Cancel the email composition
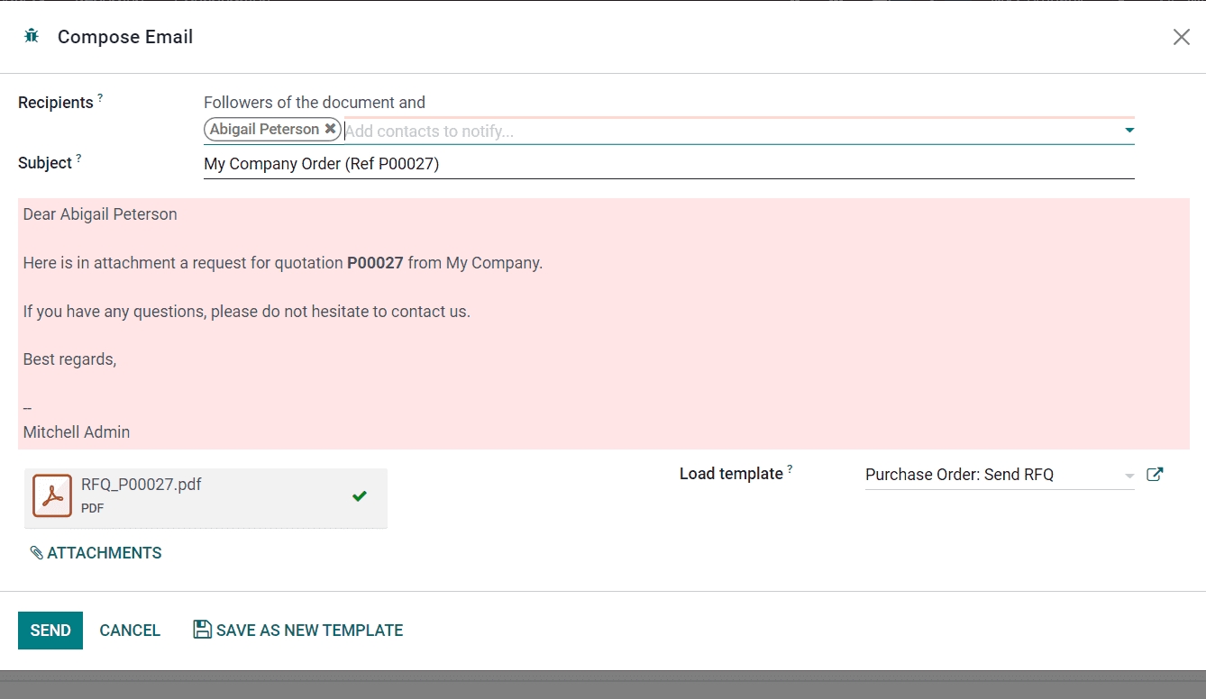This screenshot has width=1206, height=699. pyautogui.click(x=130, y=631)
